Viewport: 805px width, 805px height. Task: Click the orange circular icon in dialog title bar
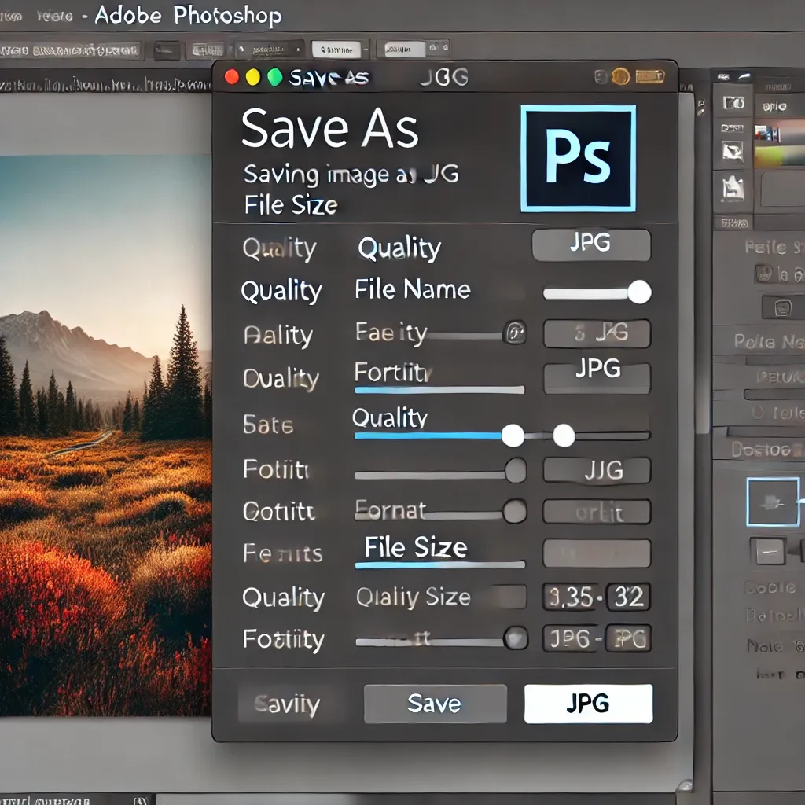click(x=621, y=77)
